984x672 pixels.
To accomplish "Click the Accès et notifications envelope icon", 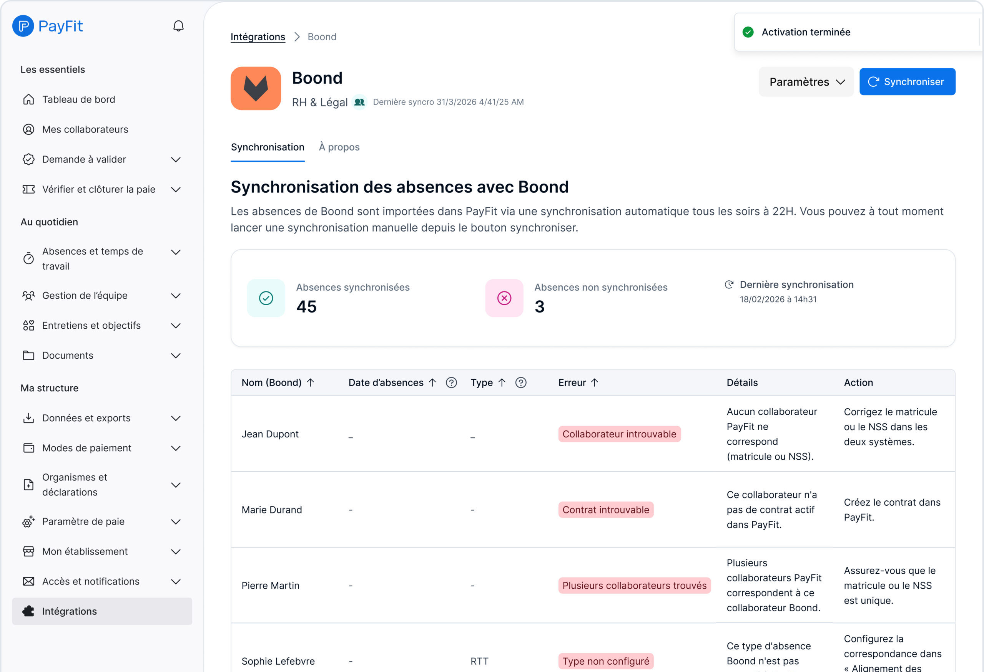I will 28,581.
